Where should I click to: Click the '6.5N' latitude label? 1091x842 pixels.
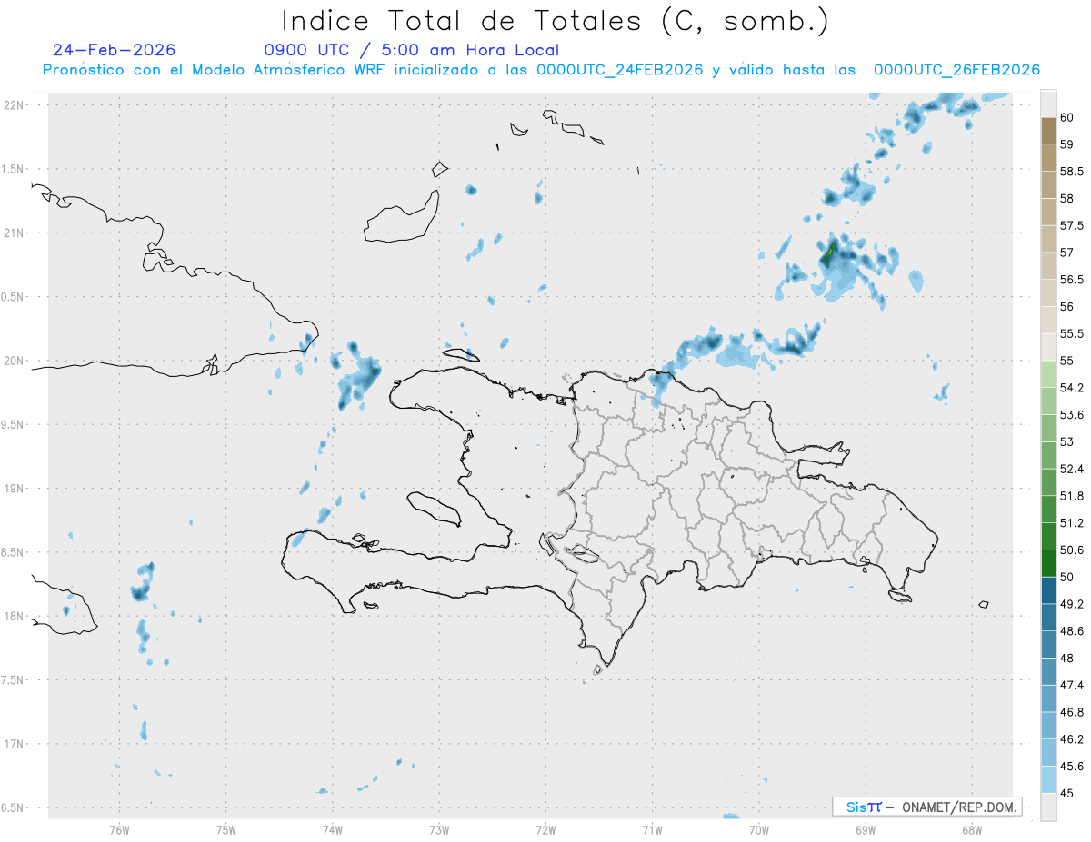[12, 807]
